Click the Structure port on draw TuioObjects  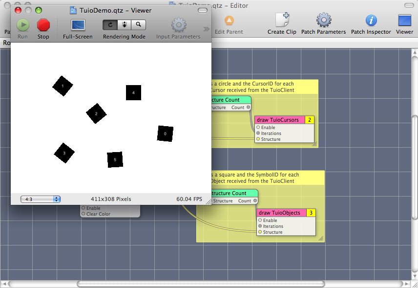pos(260,232)
